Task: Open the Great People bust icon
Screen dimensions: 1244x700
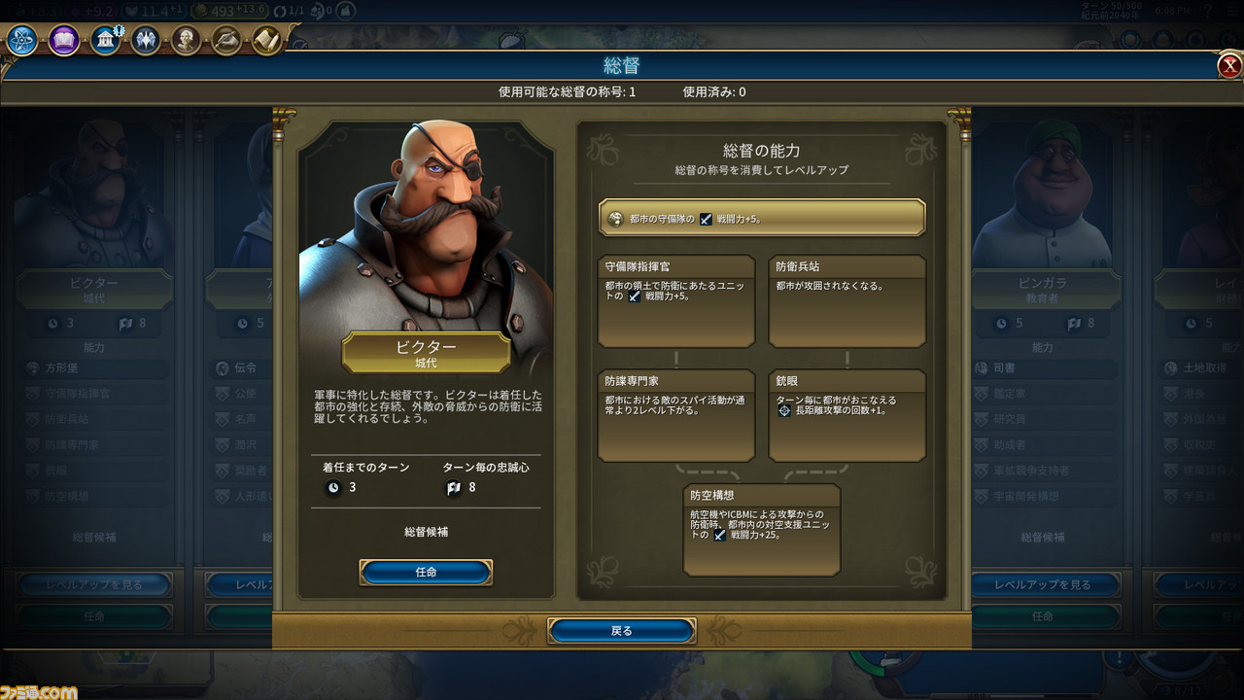Action: pos(187,41)
